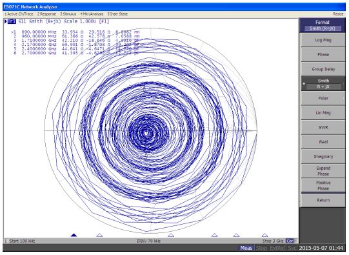Image resolution: width=349 pixels, height=255 pixels.
Task: Click the filled marker 1 triangle at 690 MHz
Action: coord(74,235)
